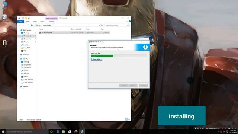Image resolution: width=238 pixels, height=134 pixels.
Task: Click DAEMON Tools Lite icon in installer title bar
Action: 90,42
